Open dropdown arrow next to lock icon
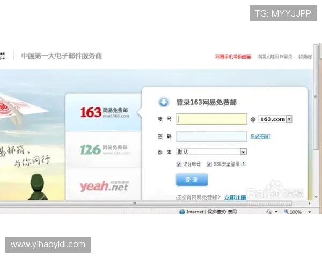The width and height of the screenshot is (322, 258). (x=276, y=212)
